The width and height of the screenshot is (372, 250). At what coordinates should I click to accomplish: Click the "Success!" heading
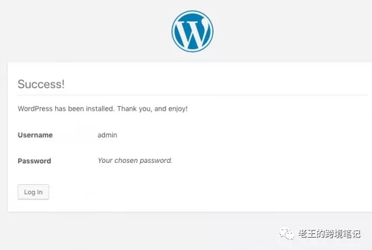click(x=41, y=84)
